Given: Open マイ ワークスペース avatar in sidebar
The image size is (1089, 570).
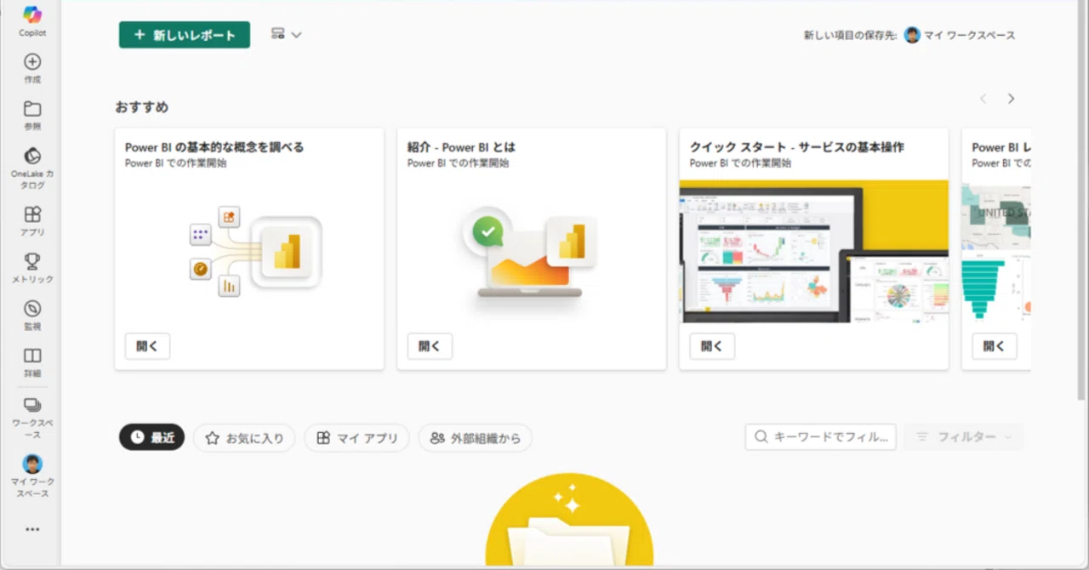Looking at the screenshot, I should [x=32, y=476].
